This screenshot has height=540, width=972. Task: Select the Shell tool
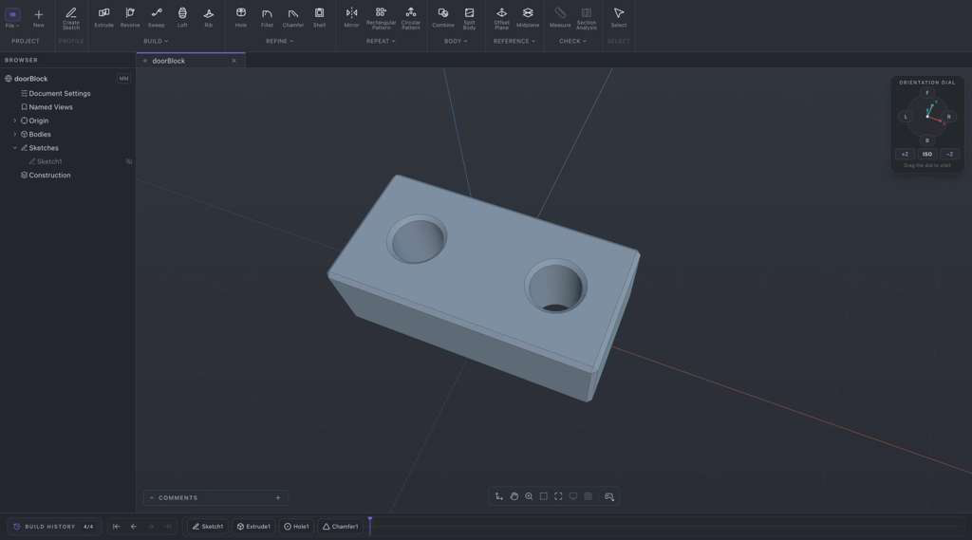(319, 17)
